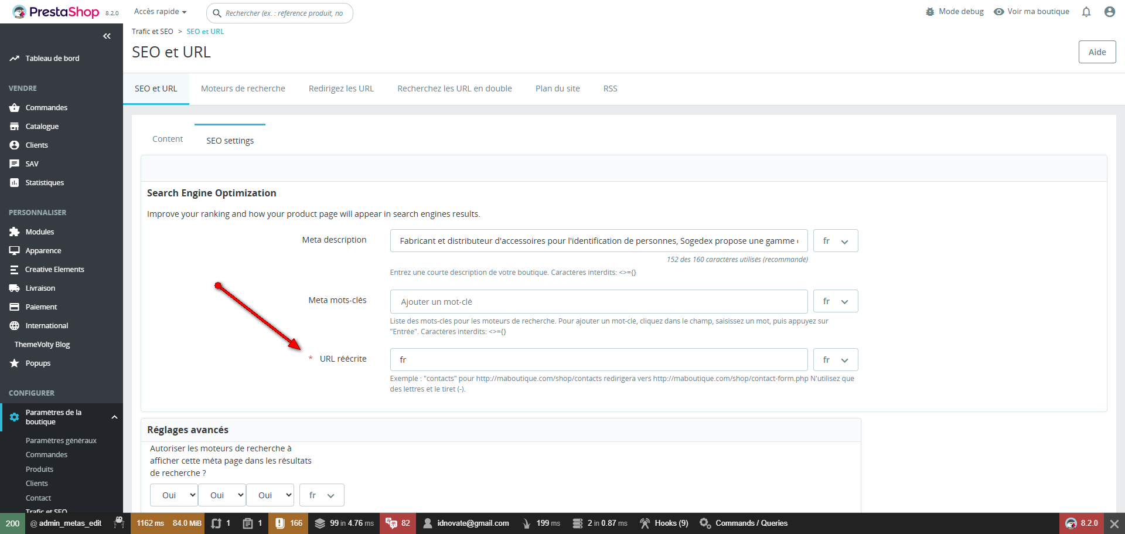Click the Meta mots-clés keyword field
Image resolution: width=1125 pixels, height=534 pixels.
(599, 301)
